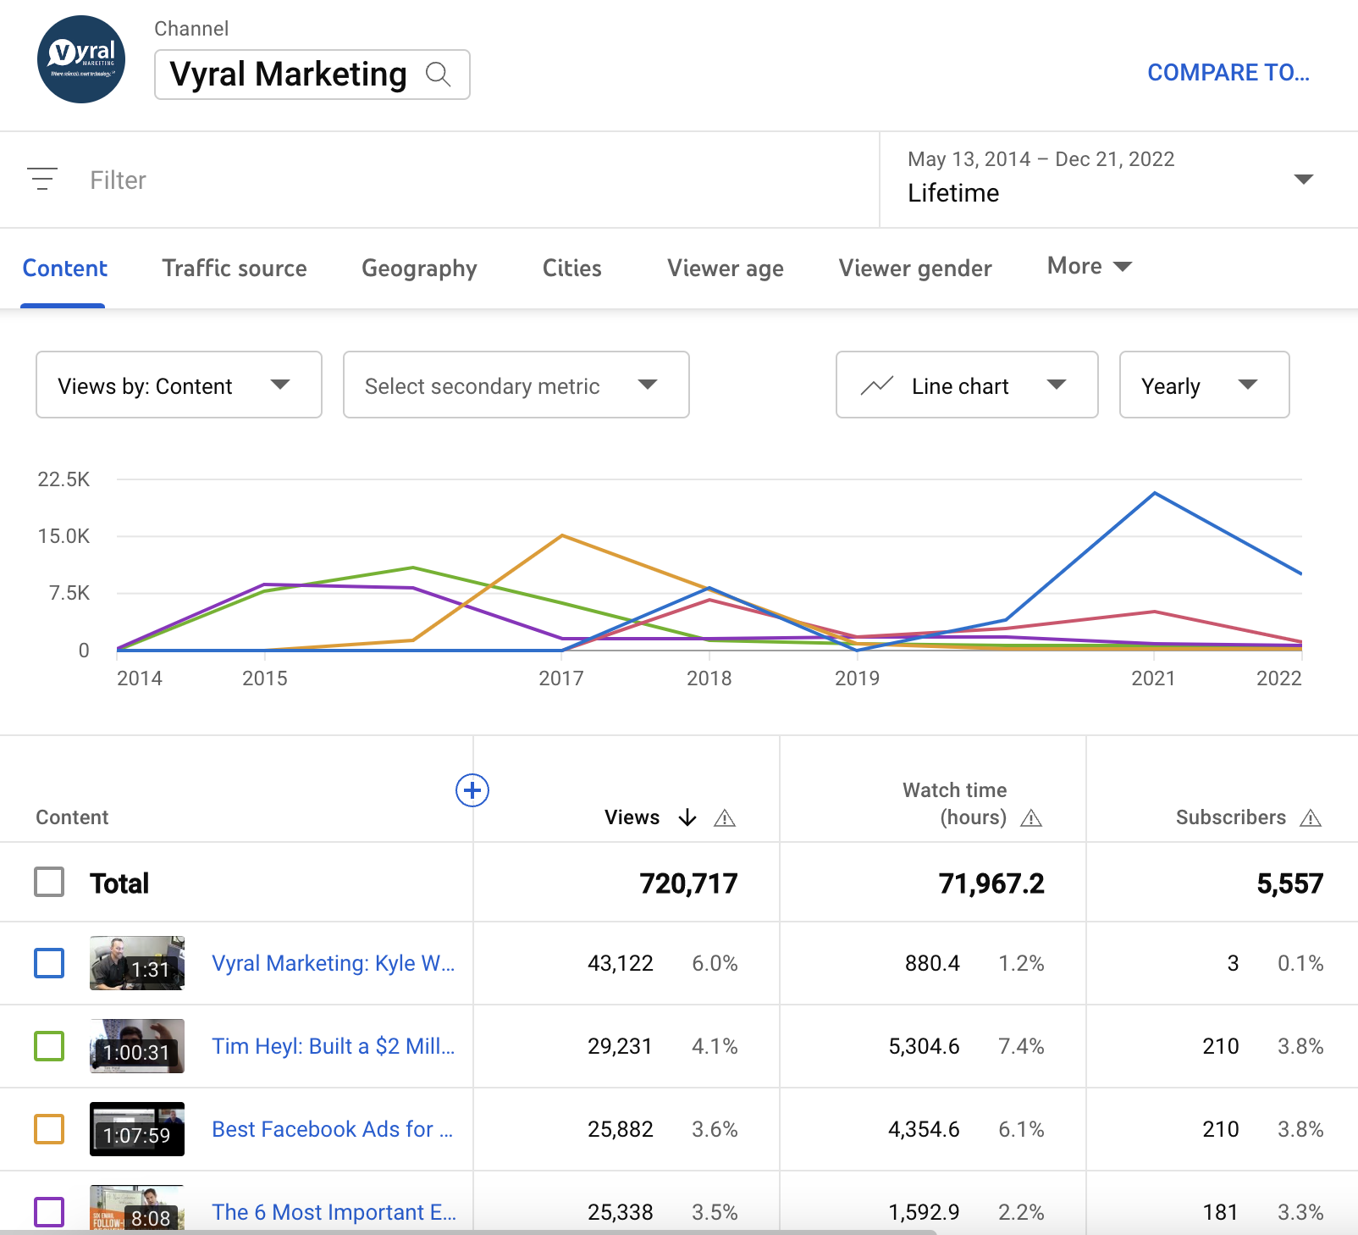
Task: Click the 1:00:31 video thumbnail
Action: tap(137, 1046)
